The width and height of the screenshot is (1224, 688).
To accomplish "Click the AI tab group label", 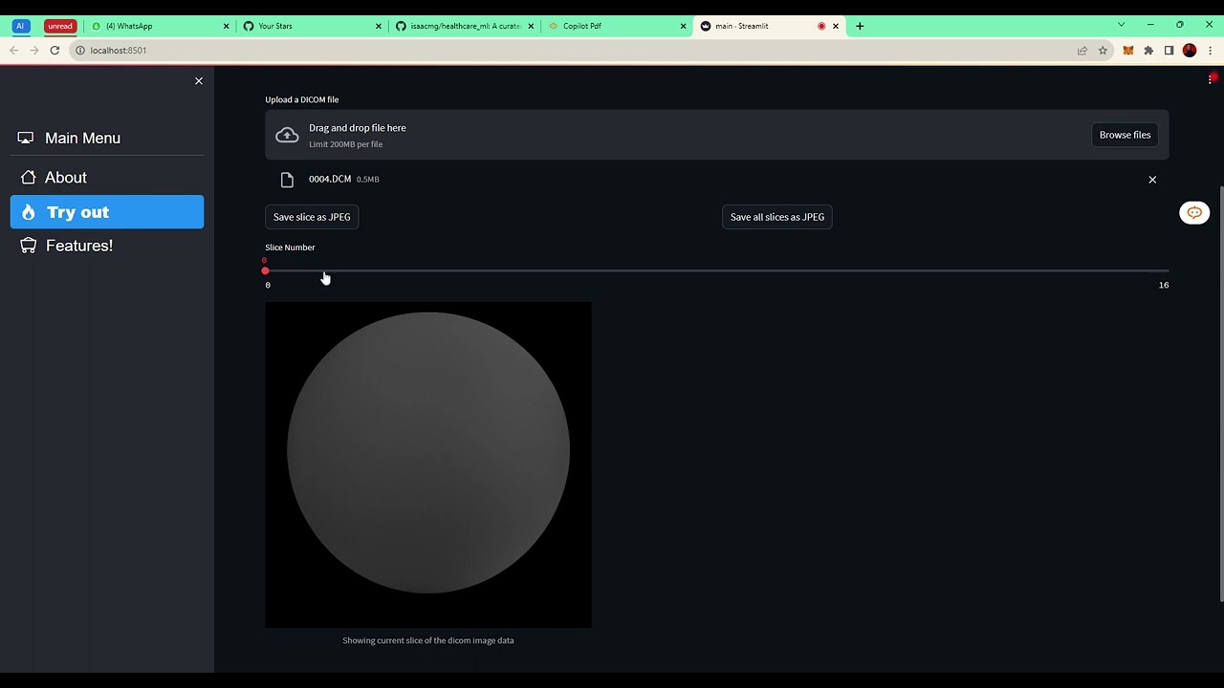I will [x=20, y=26].
